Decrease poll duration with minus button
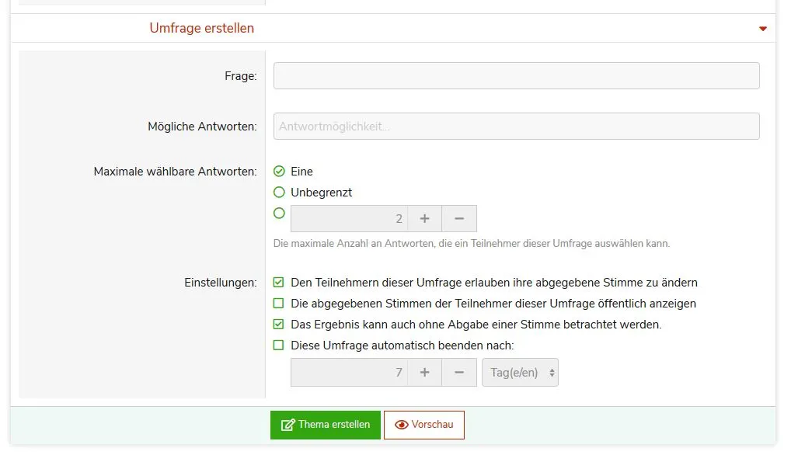The width and height of the screenshot is (791, 455). 459,373
